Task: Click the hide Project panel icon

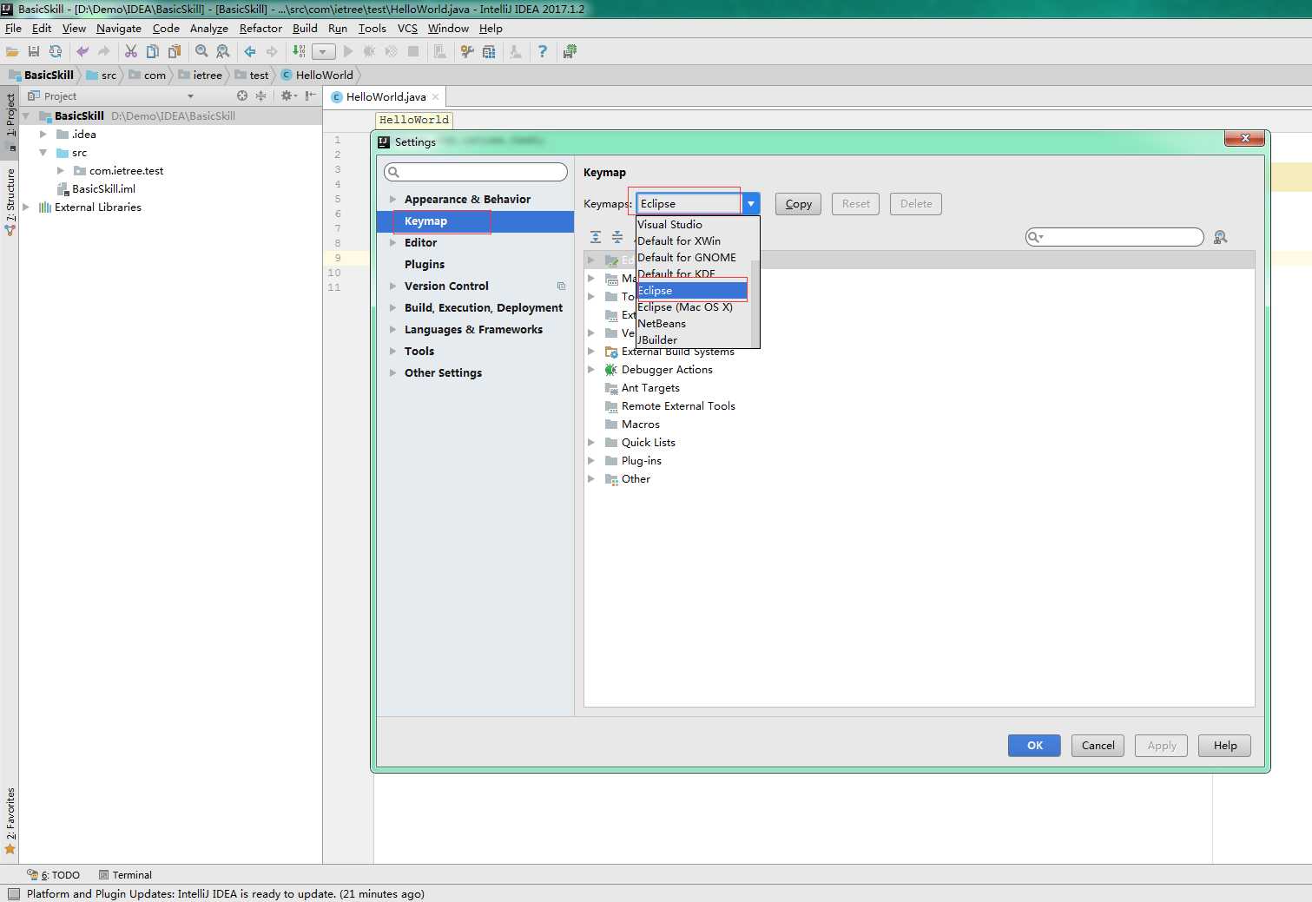Action: coord(310,96)
